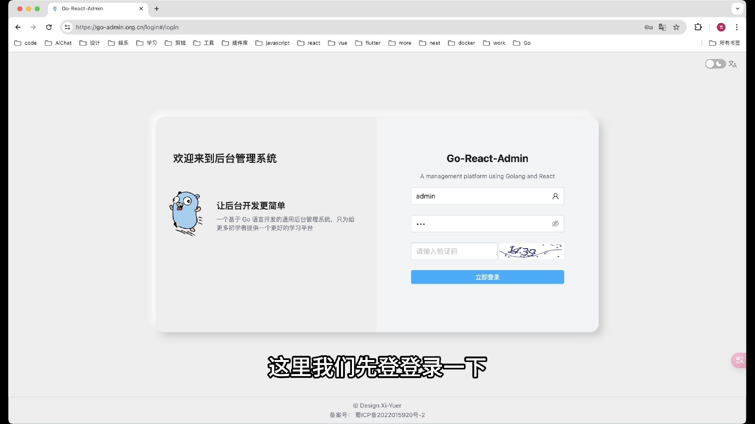Open the vue bookmarks folder
This screenshot has width=755, height=424.
pos(338,43)
